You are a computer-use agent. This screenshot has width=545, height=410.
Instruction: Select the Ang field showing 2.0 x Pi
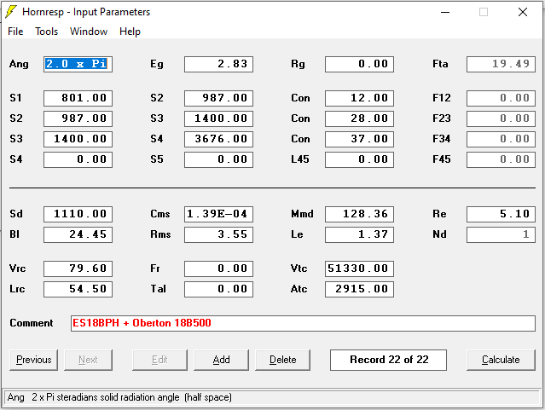(78, 64)
